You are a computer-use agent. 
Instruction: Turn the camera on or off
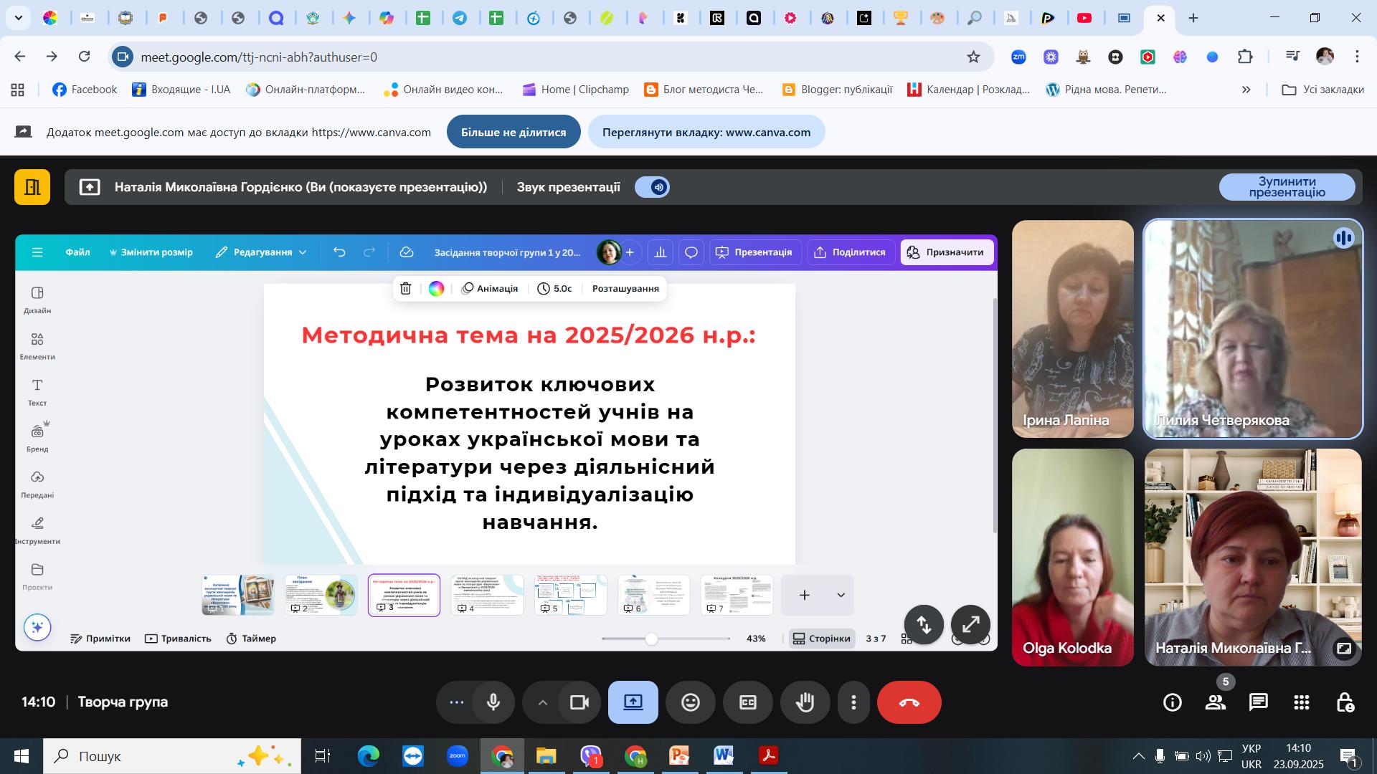(x=579, y=702)
